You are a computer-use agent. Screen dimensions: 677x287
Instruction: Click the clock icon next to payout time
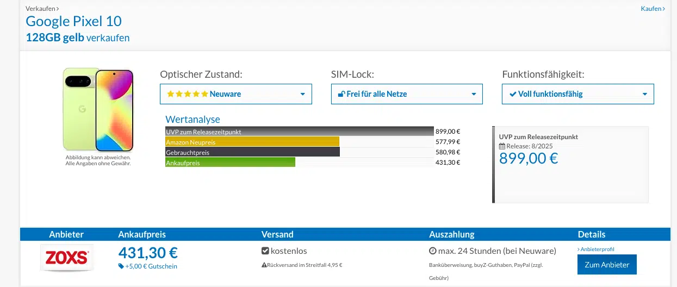tap(433, 251)
